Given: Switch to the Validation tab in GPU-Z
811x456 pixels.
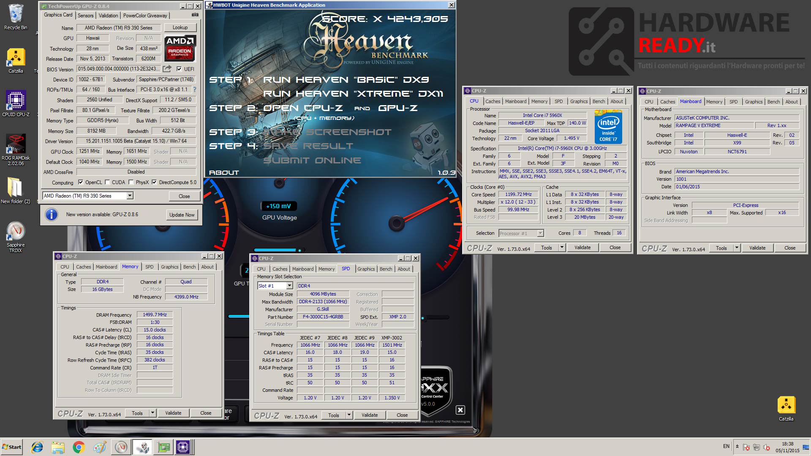Looking at the screenshot, I should click(x=108, y=15).
